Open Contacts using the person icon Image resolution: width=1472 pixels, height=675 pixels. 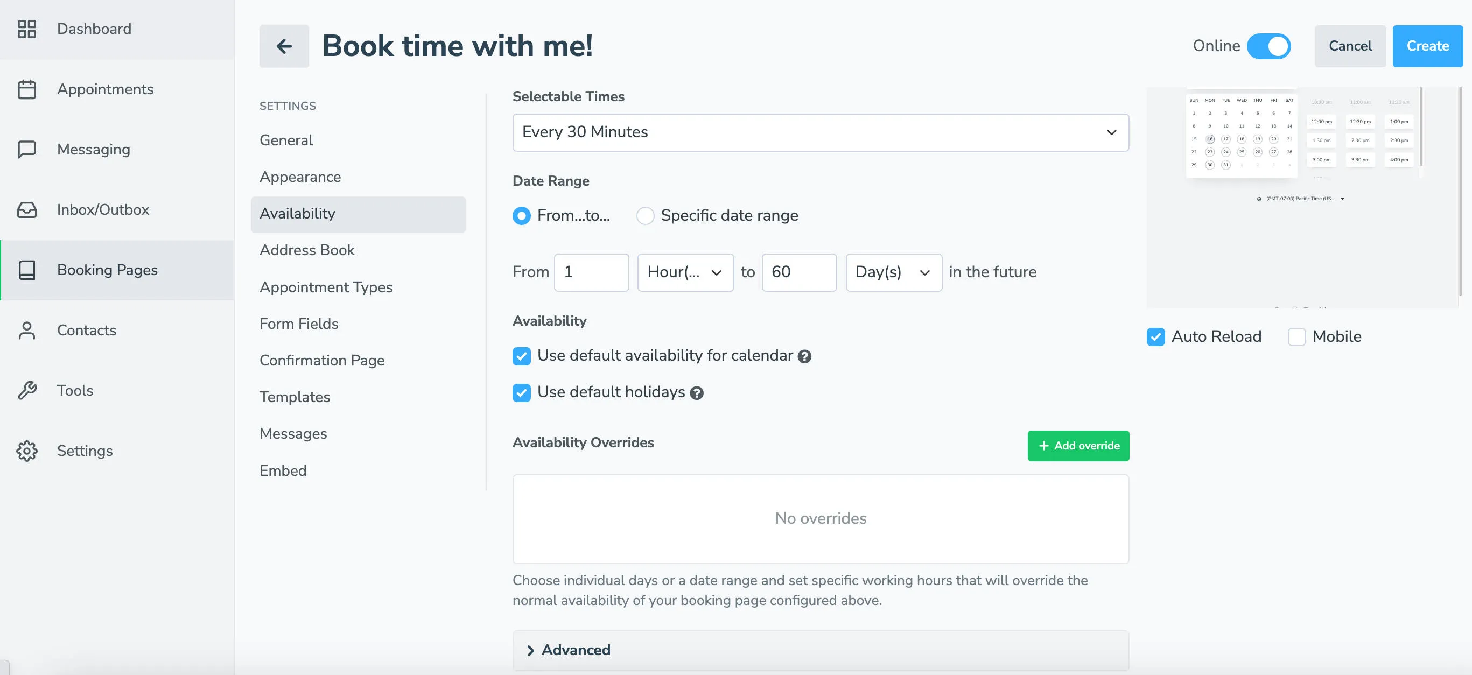tap(26, 330)
